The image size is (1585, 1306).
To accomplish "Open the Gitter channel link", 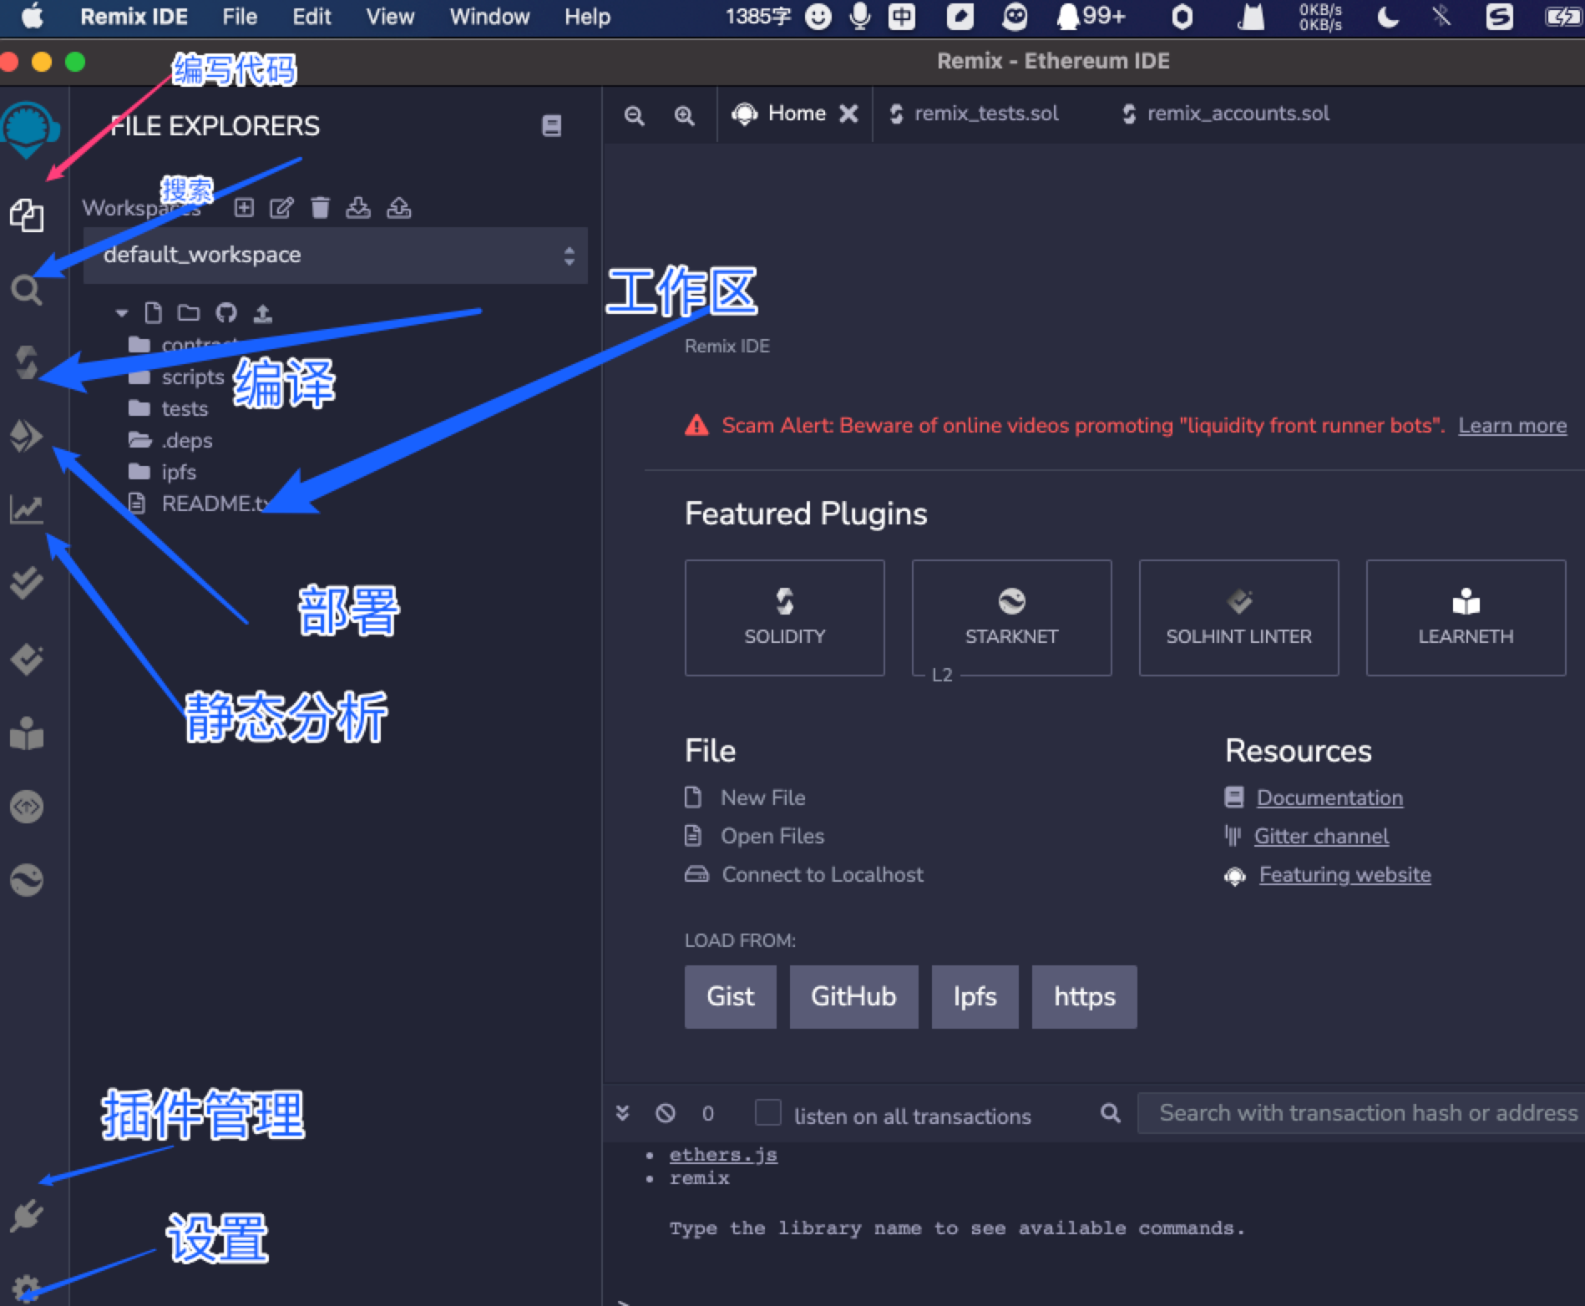I will tap(1321, 837).
